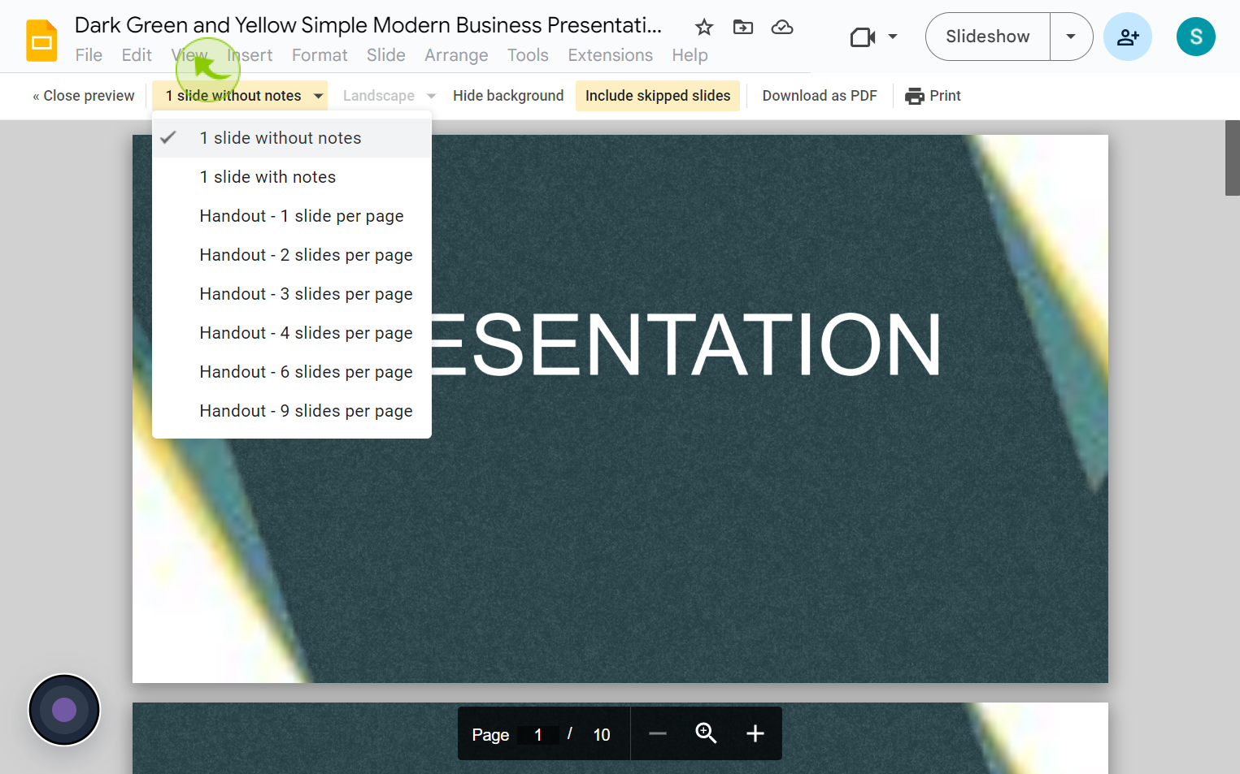This screenshot has height=774, width=1240.
Task: Open the account avatar S
Action: (x=1196, y=37)
